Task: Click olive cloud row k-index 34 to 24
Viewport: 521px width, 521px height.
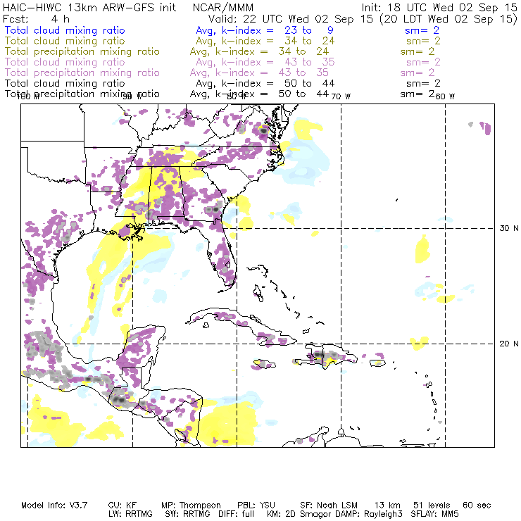Action: point(265,41)
